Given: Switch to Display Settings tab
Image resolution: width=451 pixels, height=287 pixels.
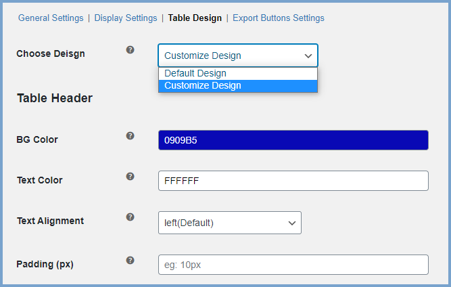Looking at the screenshot, I should [x=126, y=18].
